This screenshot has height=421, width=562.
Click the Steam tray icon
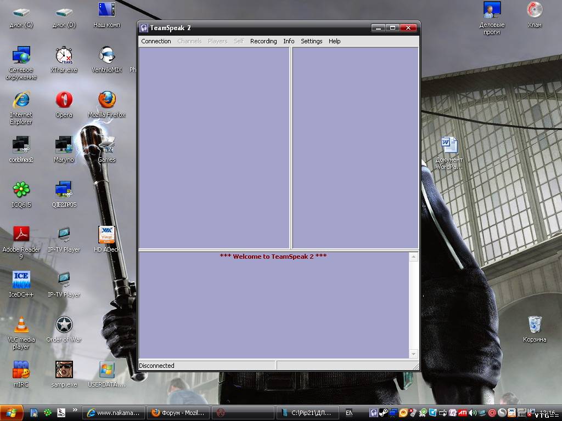click(x=383, y=413)
